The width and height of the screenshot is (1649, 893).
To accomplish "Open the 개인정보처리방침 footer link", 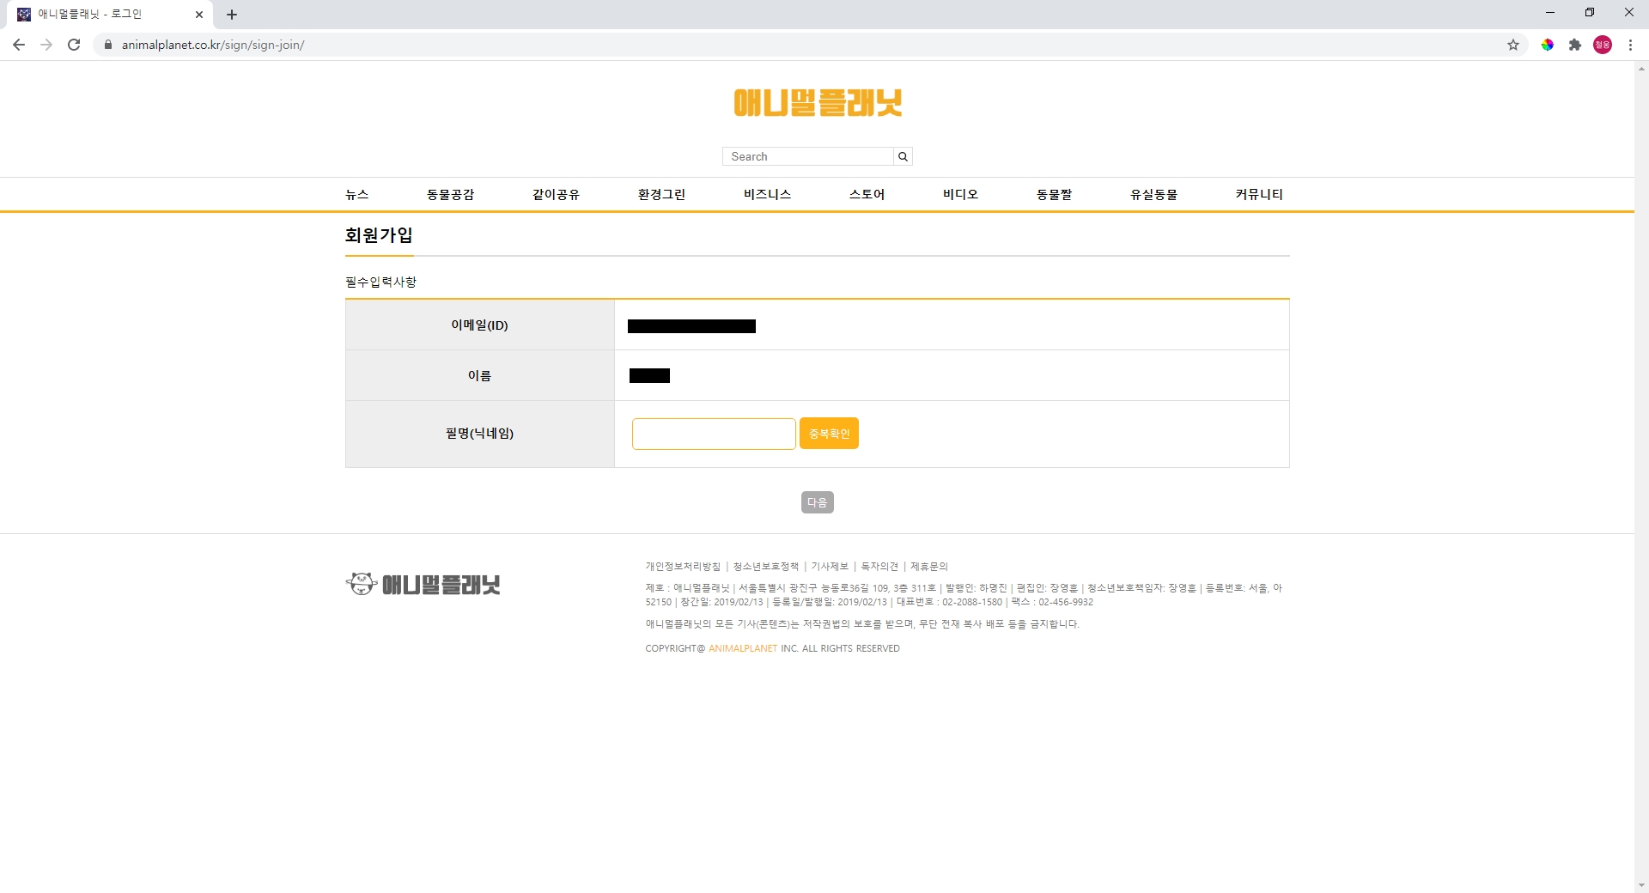I will [683, 567].
